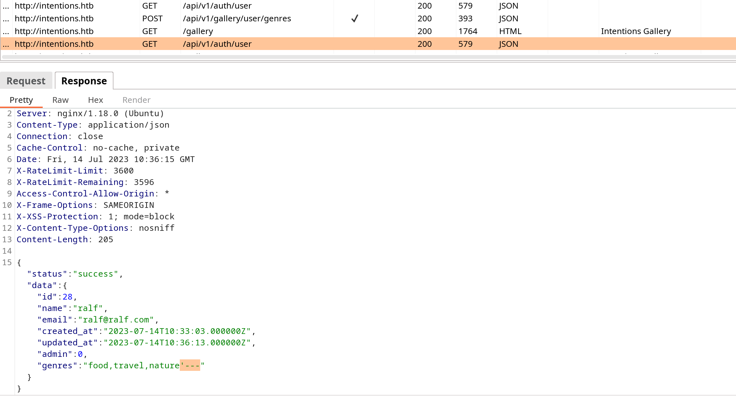Click the params checkmark in the genres row

pyautogui.click(x=354, y=18)
